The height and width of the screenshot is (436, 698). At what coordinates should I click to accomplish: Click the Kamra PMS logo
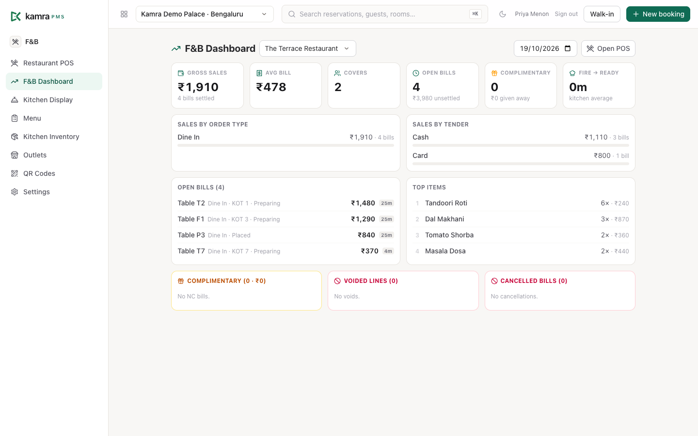coord(37,16)
